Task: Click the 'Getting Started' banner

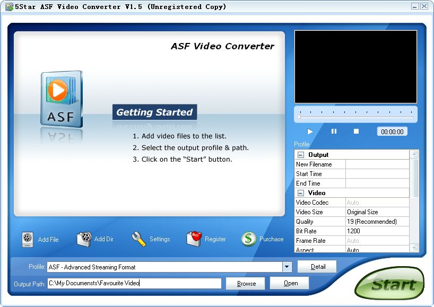Action: coord(154,112)
